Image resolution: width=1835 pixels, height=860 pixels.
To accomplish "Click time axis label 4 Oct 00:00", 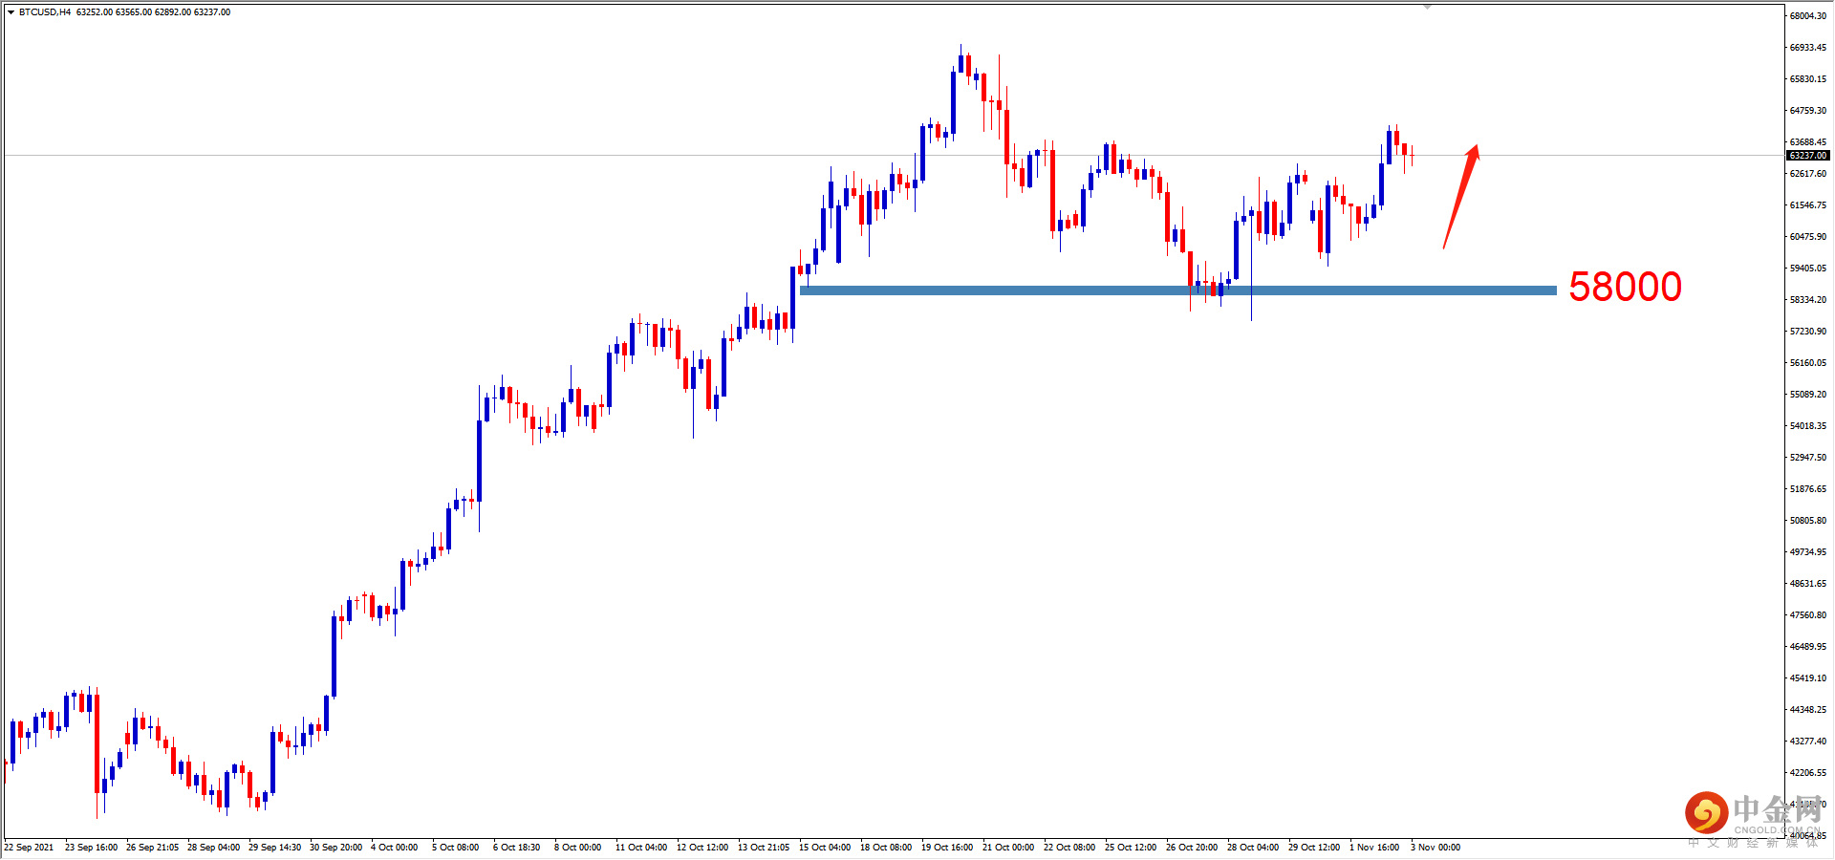I will tap(394, 848).
